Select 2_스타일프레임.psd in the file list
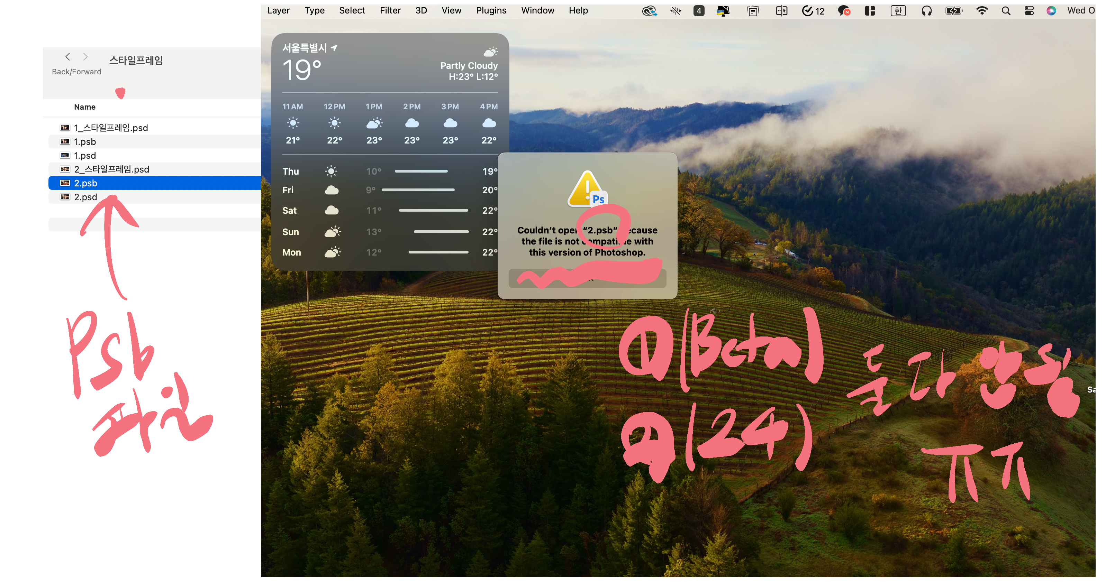This screenshot has height=582, width=1115. tap(111, 169)
